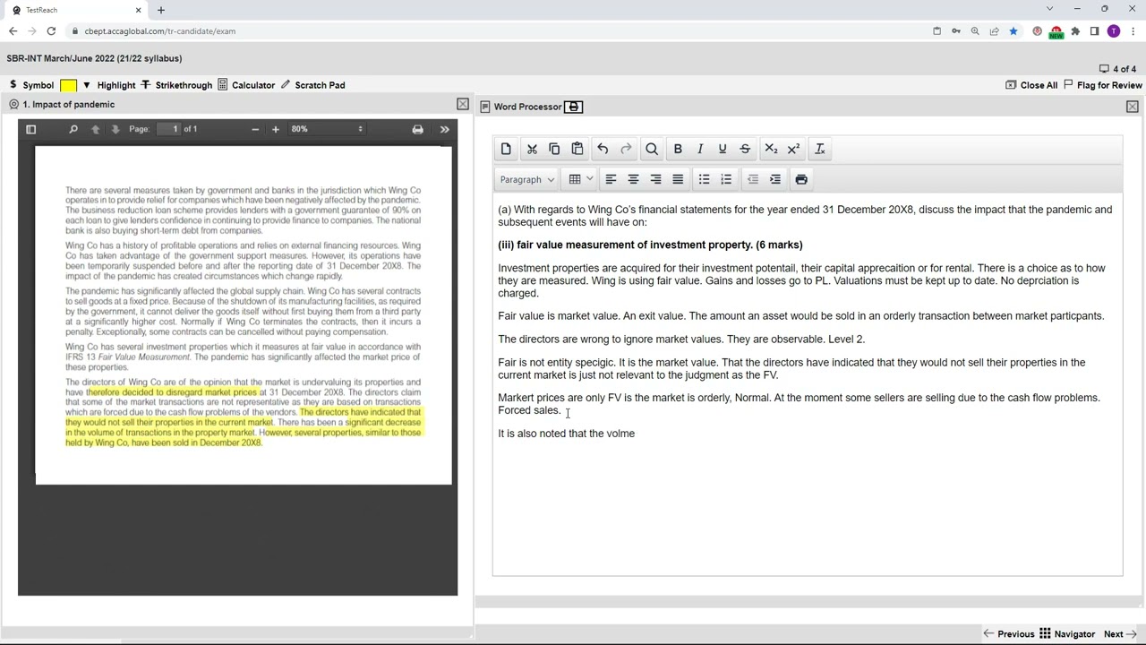This screenshot has height=645, width=1146.
Task: Open the question Navigator
Action: (1067, 633)
